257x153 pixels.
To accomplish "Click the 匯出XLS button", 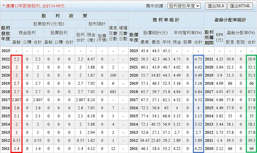I will pyautogui.click(x=216, y=6).
